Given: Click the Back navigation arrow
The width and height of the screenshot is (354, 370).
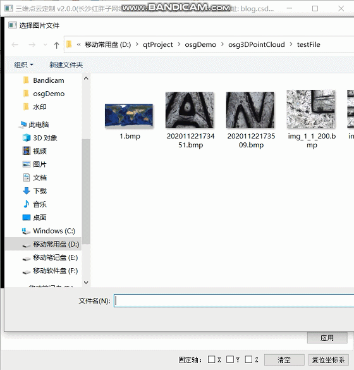Looking at the screenshot, I should click(15, 45).
